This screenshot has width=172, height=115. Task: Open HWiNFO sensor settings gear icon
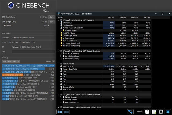point(161,112)
